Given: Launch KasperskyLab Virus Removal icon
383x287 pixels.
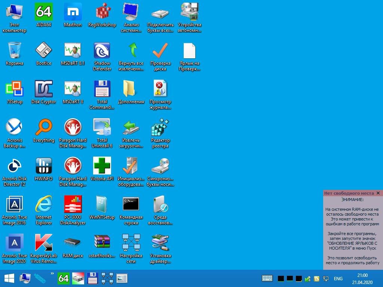Looking at the screenshot, I should [43, 249].
